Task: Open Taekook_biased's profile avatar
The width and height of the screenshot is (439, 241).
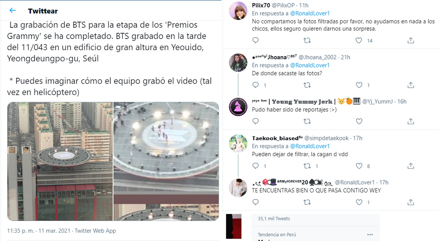Action: click(238, 144)
